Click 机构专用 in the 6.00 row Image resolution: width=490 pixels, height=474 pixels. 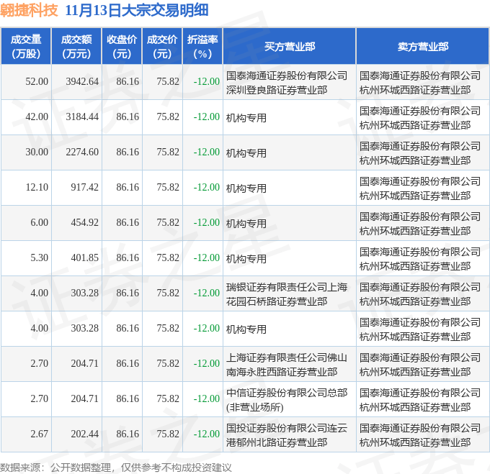pyautogui.click(x=246, y=224)
